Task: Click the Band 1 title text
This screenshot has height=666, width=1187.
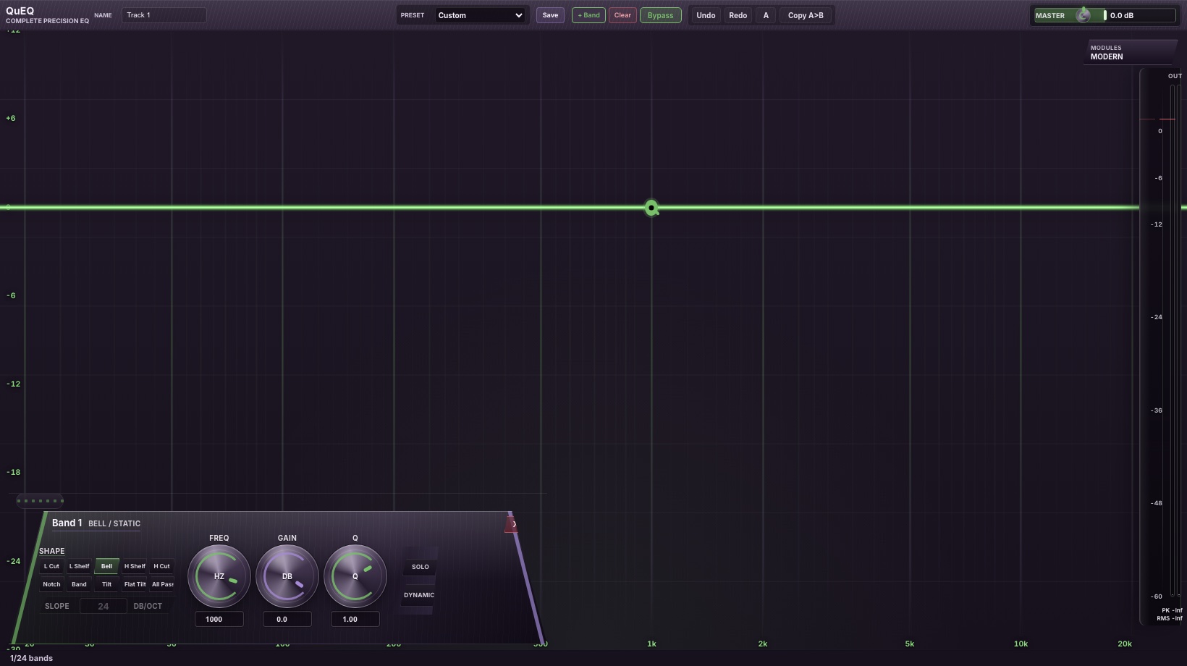Action: (x=67, y=523)
